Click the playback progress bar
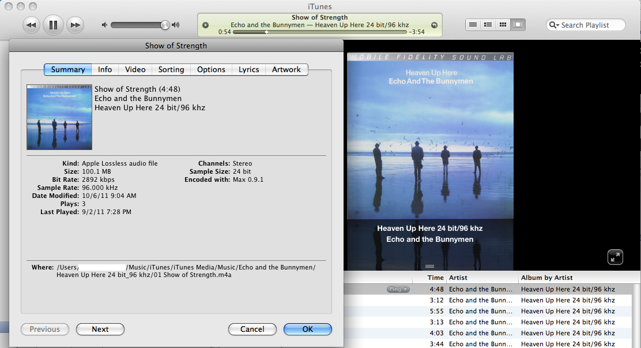This screenshot has width=641, height=348. (x=320, y=32)
